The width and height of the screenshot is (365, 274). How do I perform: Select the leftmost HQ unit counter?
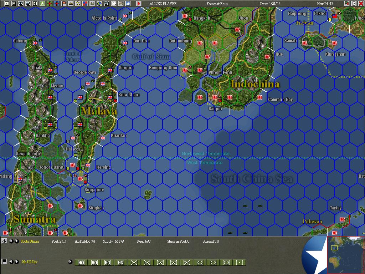point(81,263)
